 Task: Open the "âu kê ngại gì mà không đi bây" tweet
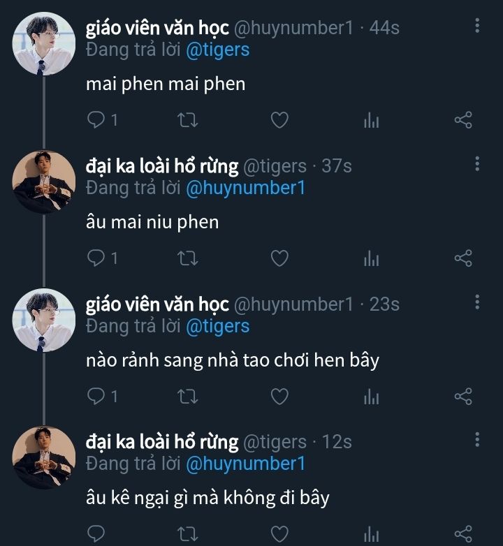(x=207, y=499)
